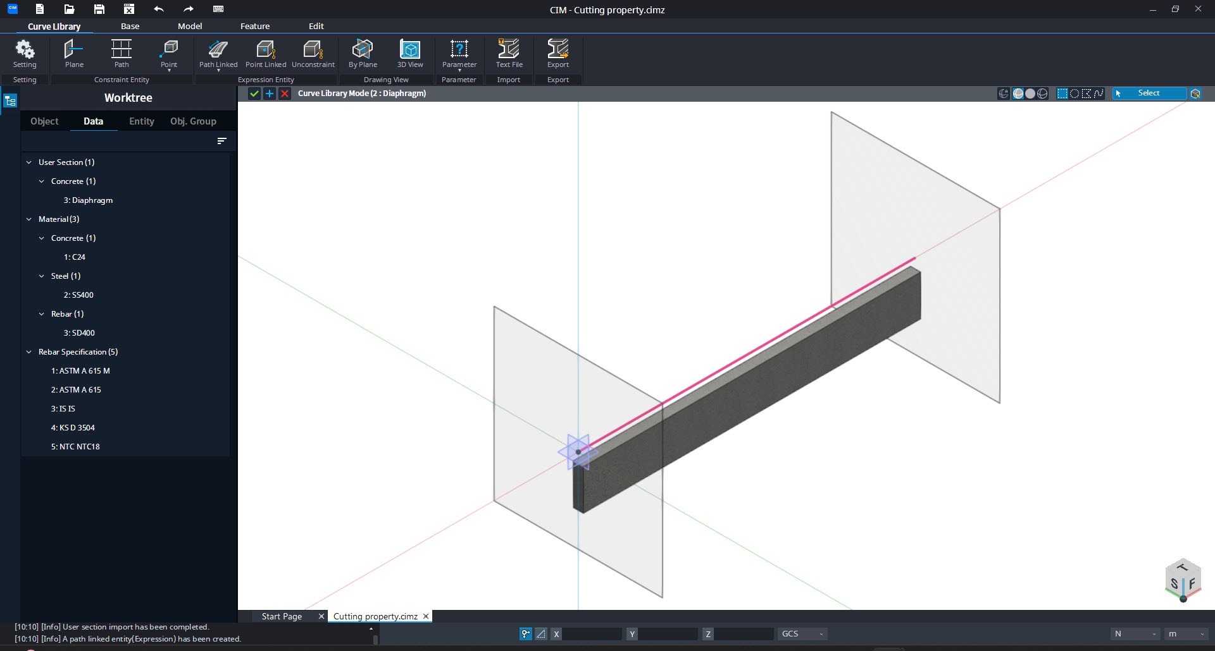Switch to the Feature ribbon tab
Viewport: 1215px width, 651px height.
pyautogui.click(x=255, y=27)
